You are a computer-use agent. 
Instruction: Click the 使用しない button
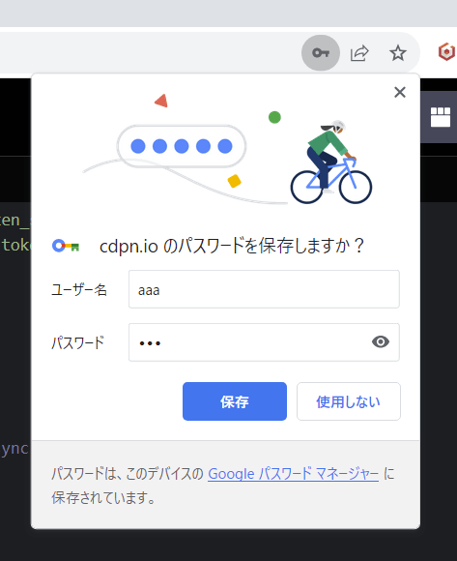[x=349, y=401]
